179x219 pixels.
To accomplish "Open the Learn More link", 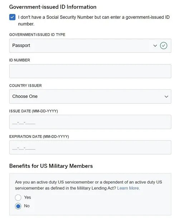I will 129,188.
